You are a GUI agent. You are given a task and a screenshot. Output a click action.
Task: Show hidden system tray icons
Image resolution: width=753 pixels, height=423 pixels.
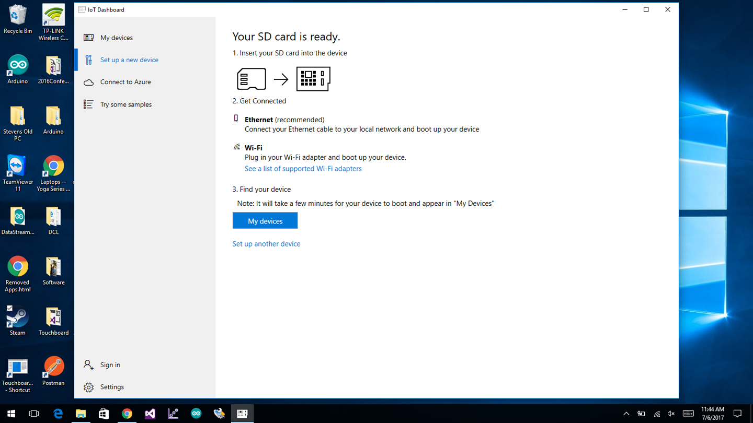pyautogui.click(x=626, y=414)
